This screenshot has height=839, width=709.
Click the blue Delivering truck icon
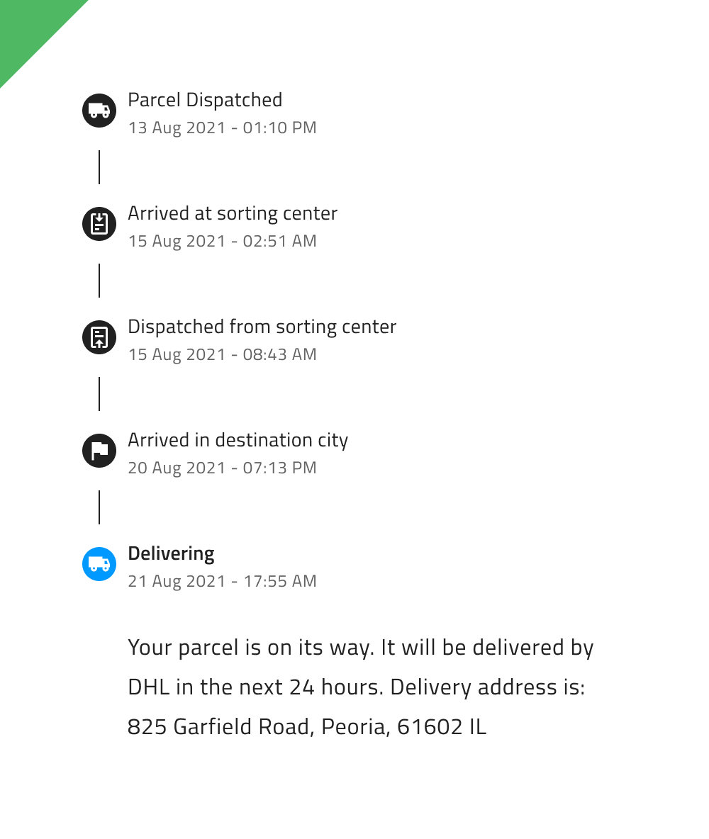pos(99,564)
